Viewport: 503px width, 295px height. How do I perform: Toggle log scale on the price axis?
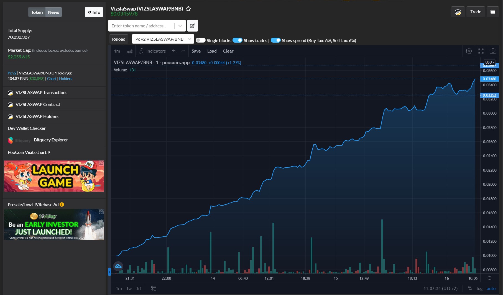pyautogui.click(x=479, y=288)
